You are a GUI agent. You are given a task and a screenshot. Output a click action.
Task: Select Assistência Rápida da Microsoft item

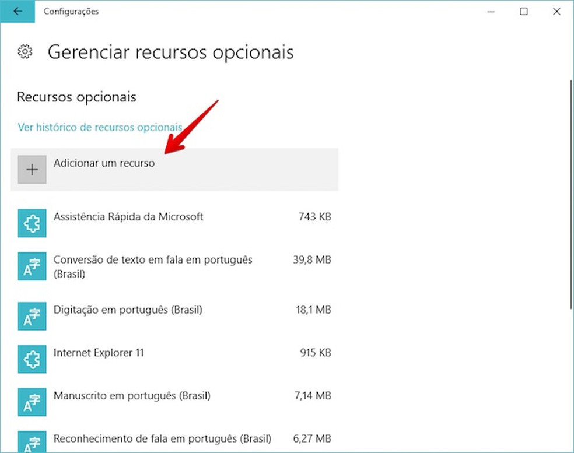pos(128,217)
